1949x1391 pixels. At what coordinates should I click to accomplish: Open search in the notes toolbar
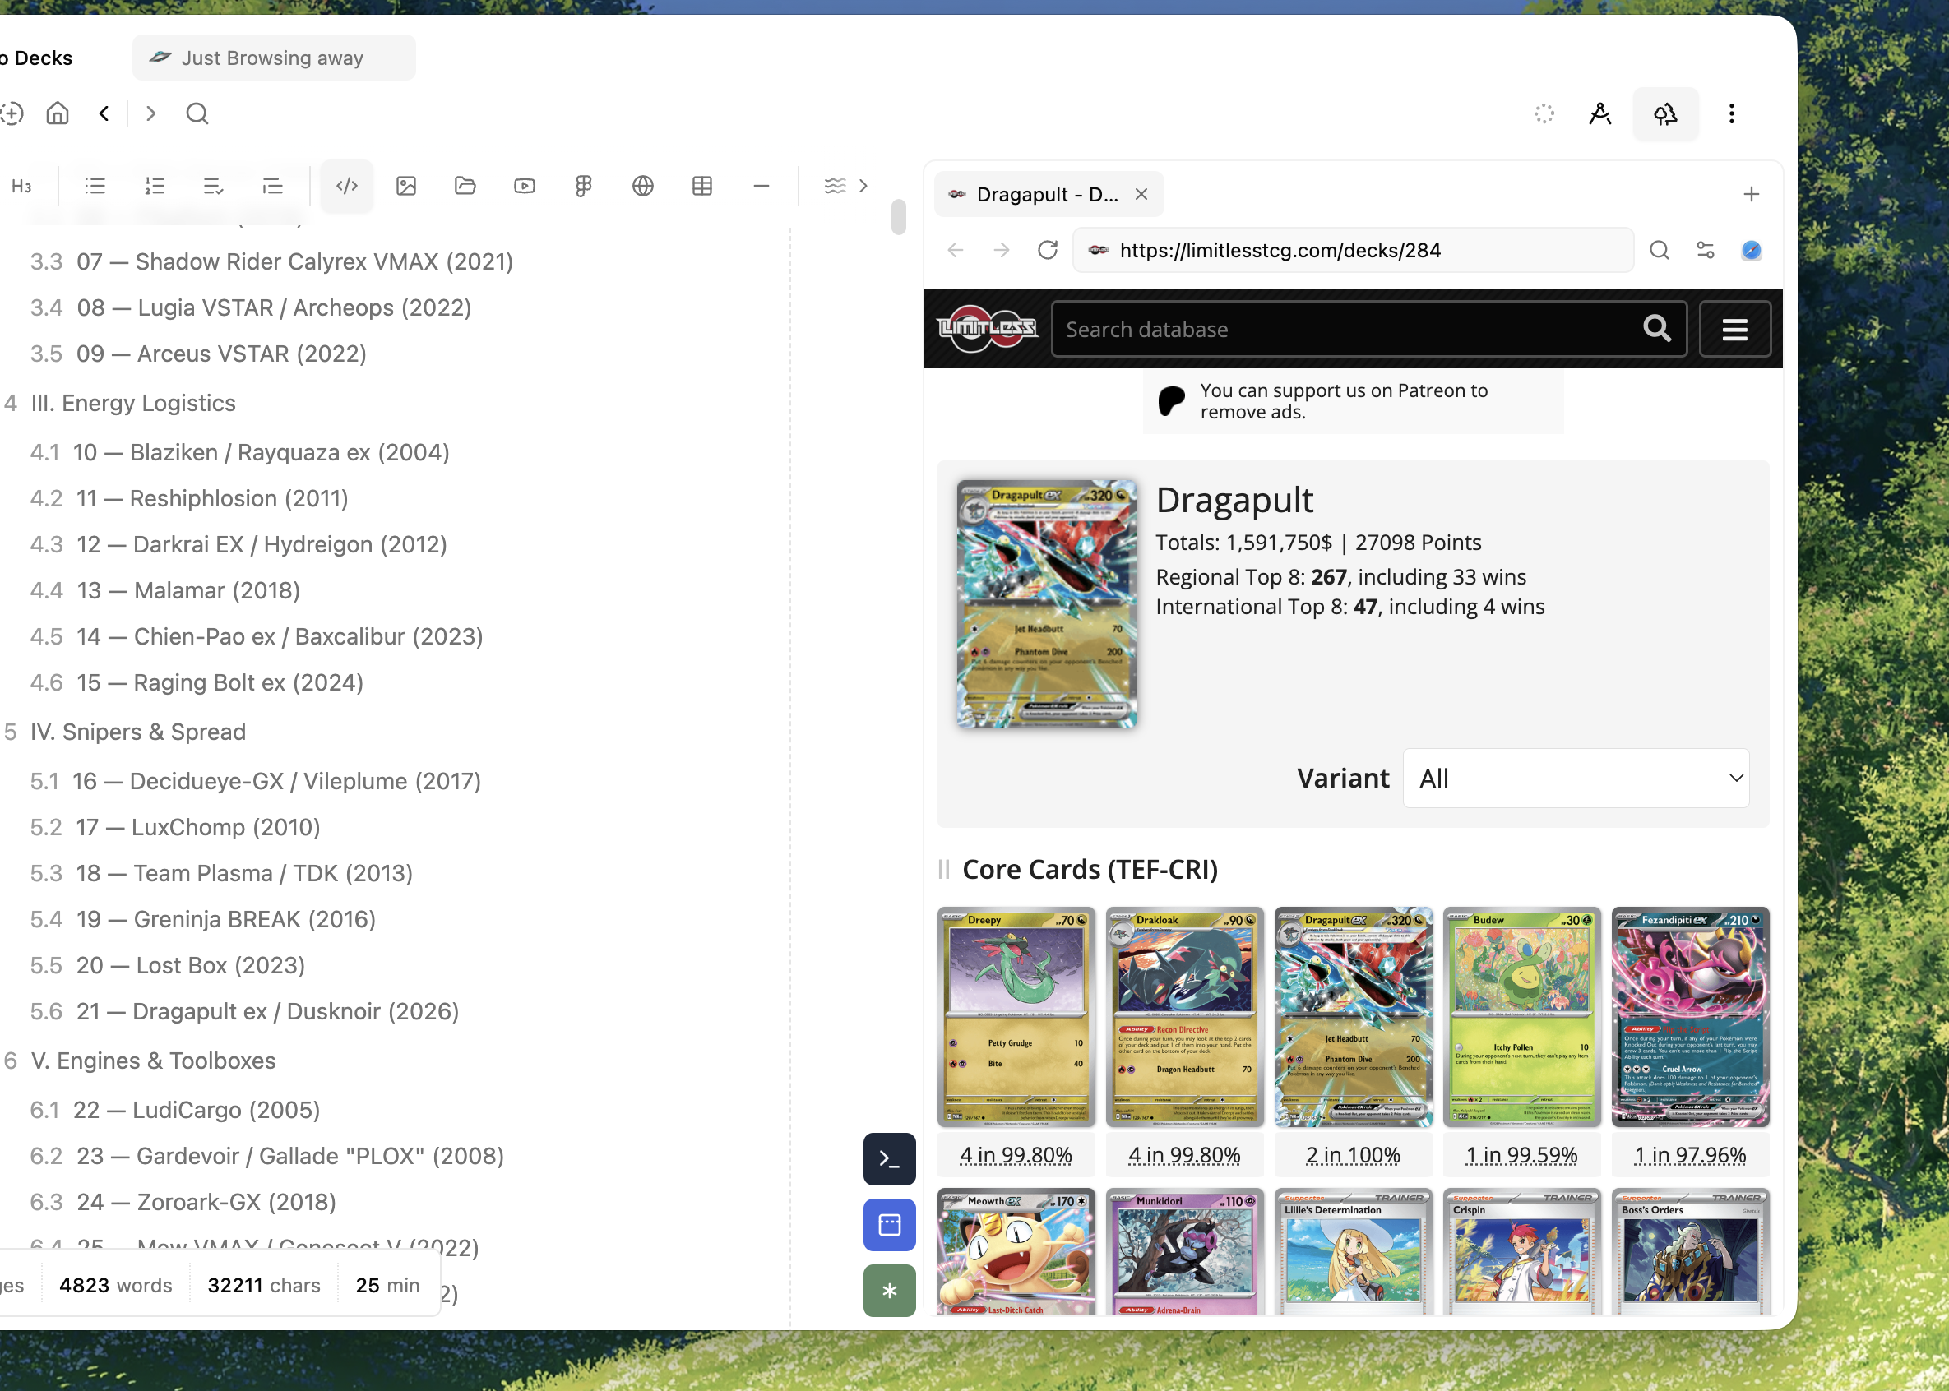pos(197,113)
